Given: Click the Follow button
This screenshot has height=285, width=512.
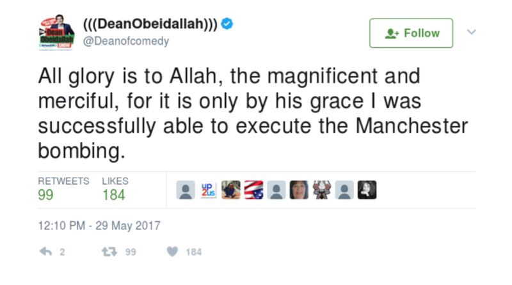Looking at the screenshot, I should click(x=411, y=33).
